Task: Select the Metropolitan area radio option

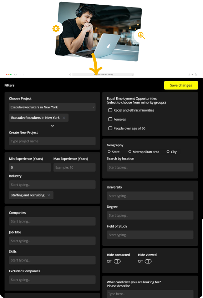Action: point(130,152)
